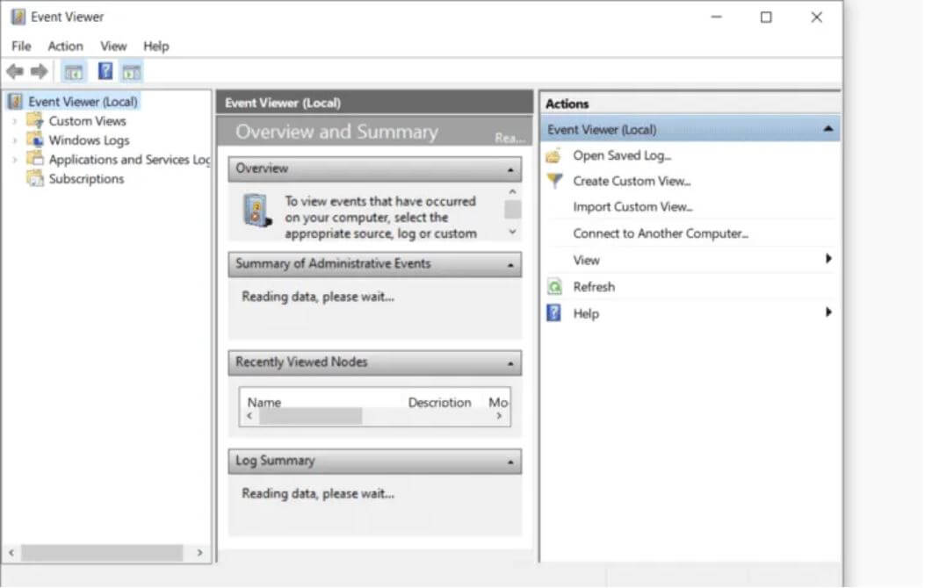The image size is (925, 588).
Task: Collapse the Log Summary section
Action: coord(511,462)
